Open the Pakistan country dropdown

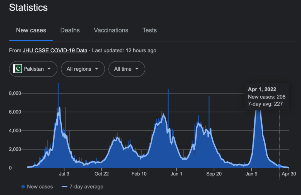pyautogui.click(x=33, y=69)
